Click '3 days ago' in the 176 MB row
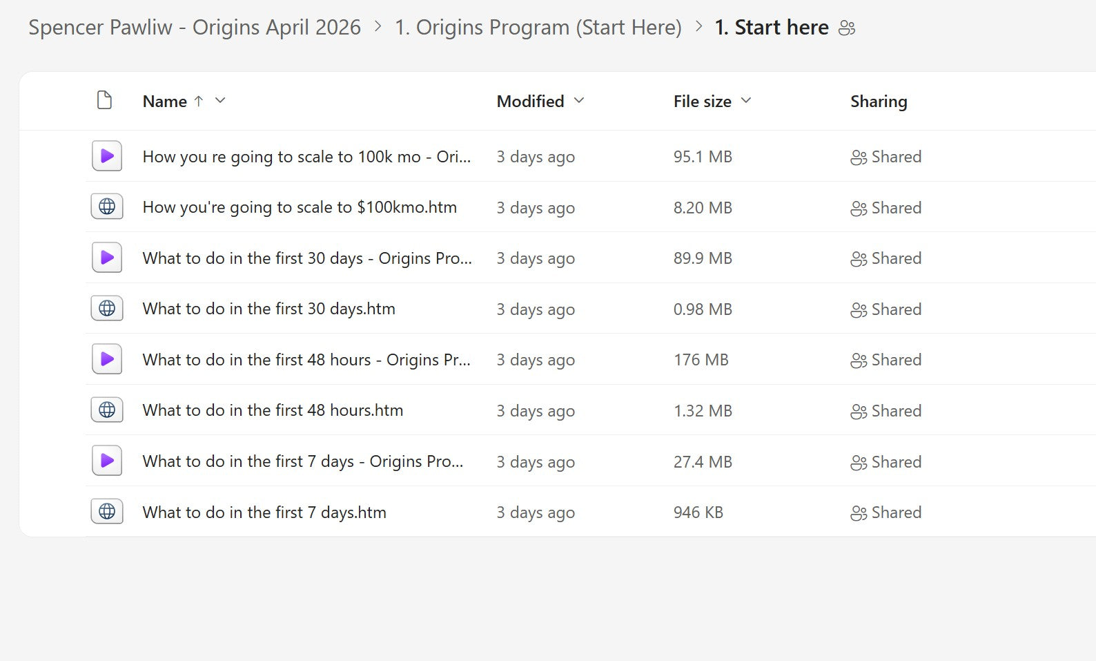1096x661 pixels. pyautogui.click(x=536, y=361)
